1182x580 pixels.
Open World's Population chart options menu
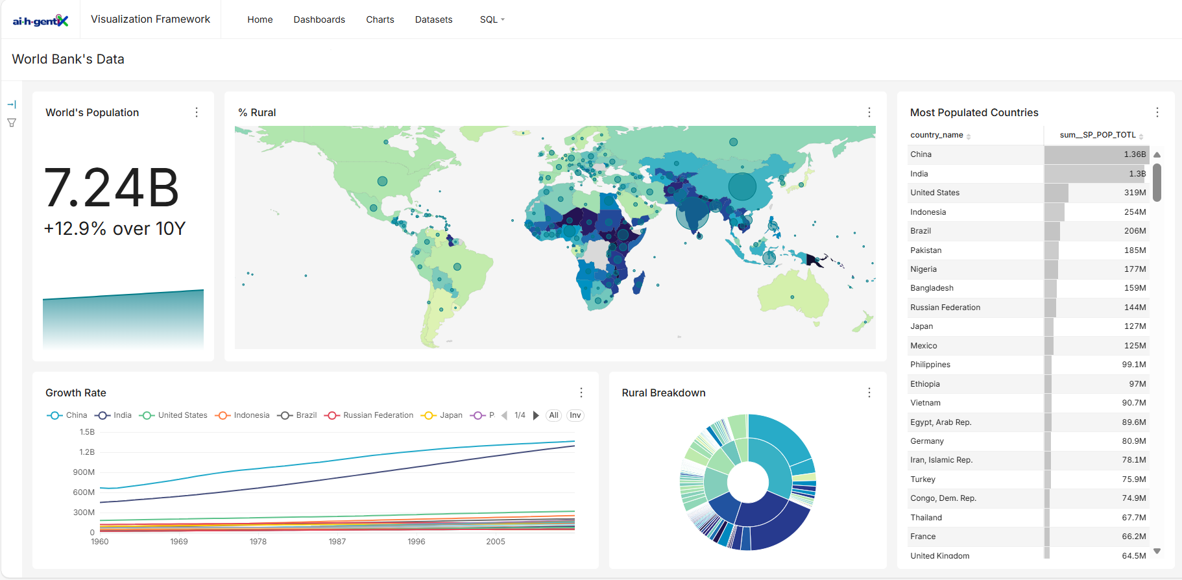[197, 112]
